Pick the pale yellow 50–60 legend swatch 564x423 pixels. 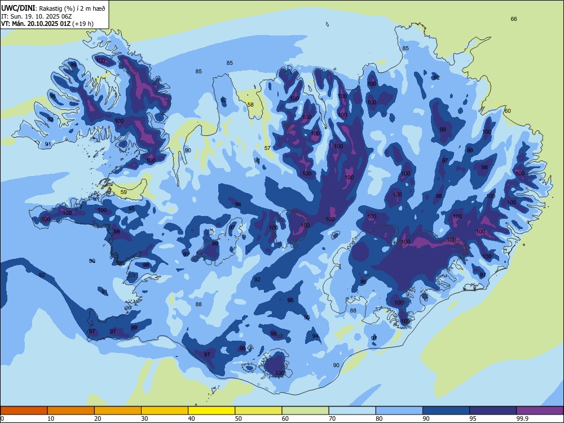(x=259, y=411)
